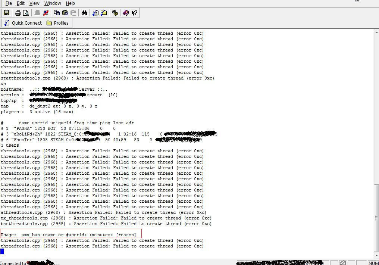Viewport: 379px width, 265px height.
Task: Click the 'Connected to' status text
Action: (x=13, y=263)
